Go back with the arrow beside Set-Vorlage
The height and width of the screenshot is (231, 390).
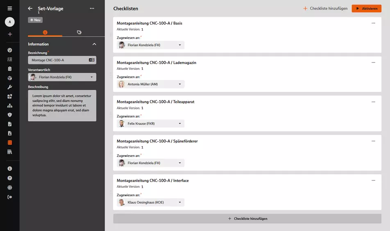(x=30, y=9)
